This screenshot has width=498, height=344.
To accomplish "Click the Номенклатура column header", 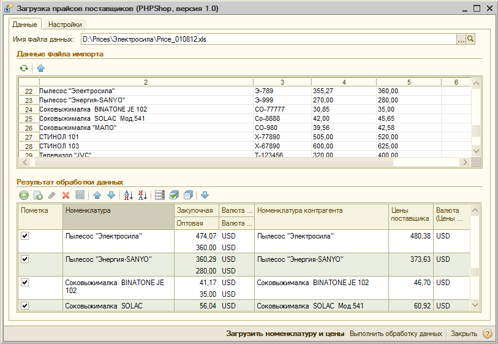I will tap(118, 217).
